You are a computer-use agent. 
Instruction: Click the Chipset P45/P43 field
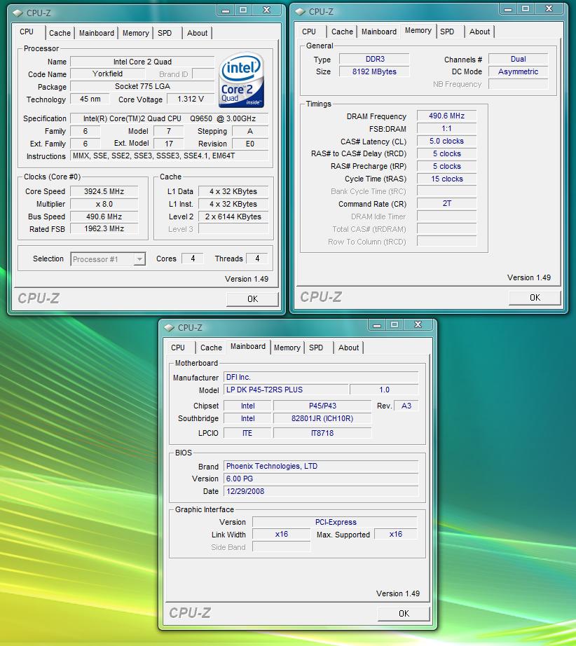click(322, 406)
